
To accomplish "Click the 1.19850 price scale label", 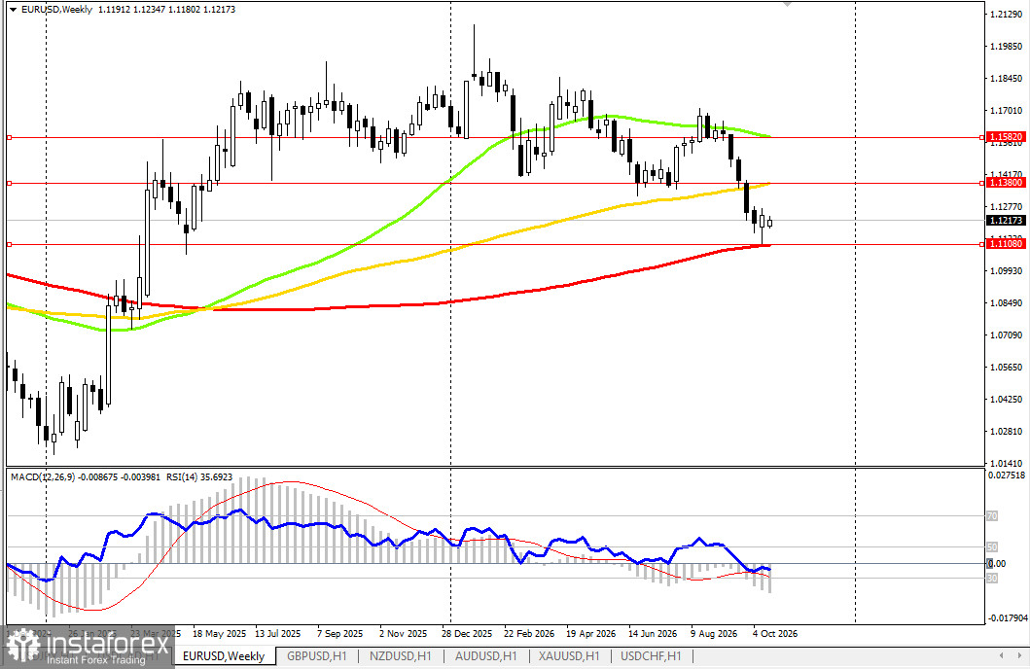I will click(x=1006, y=46).
